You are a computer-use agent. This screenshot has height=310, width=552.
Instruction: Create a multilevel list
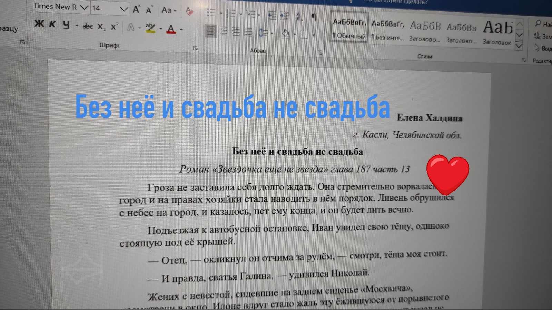click(251, 14)
